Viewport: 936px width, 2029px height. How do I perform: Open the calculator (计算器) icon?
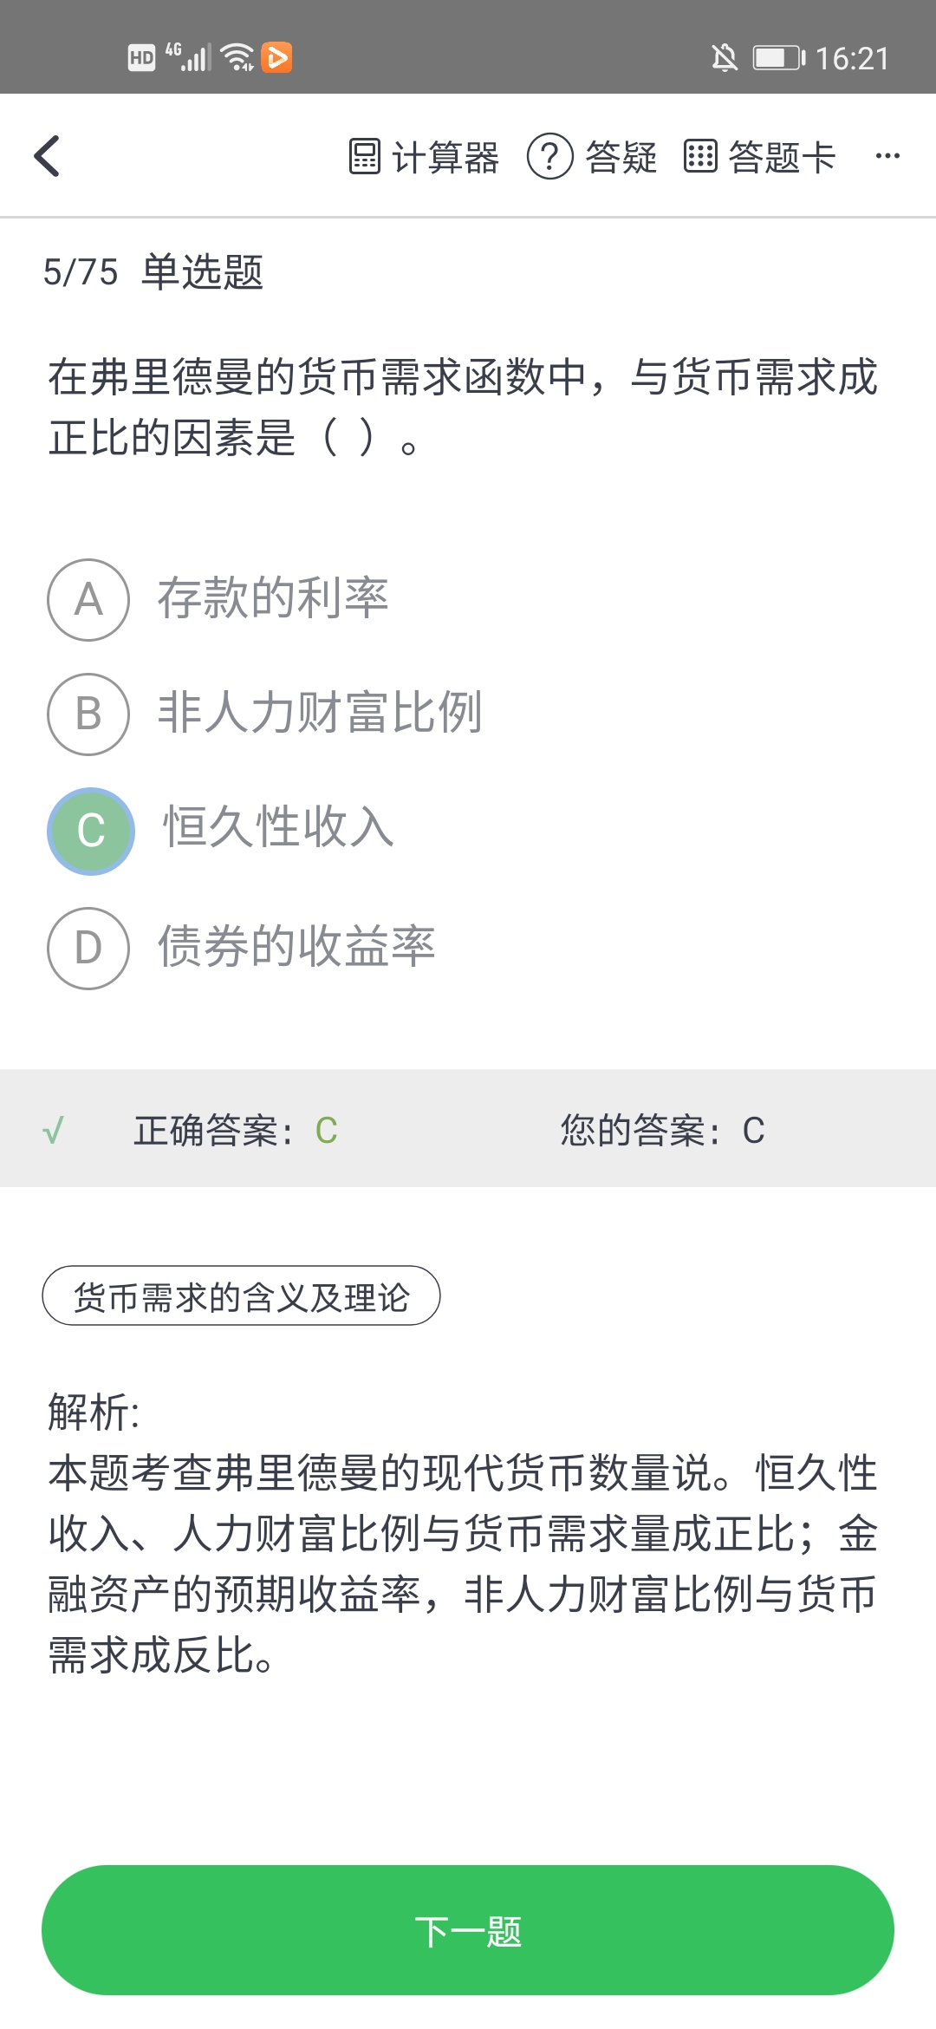tap(365, 157)
